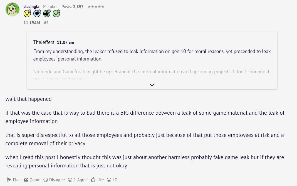The image size is (297, 186).
Task: Click the blue speech bubble badge
Action: tap(37, 13)
